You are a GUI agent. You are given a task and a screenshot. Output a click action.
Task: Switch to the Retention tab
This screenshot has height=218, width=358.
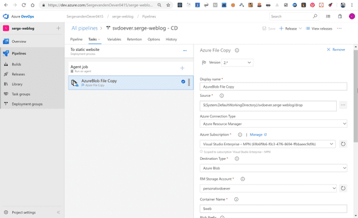coord(135,39)
